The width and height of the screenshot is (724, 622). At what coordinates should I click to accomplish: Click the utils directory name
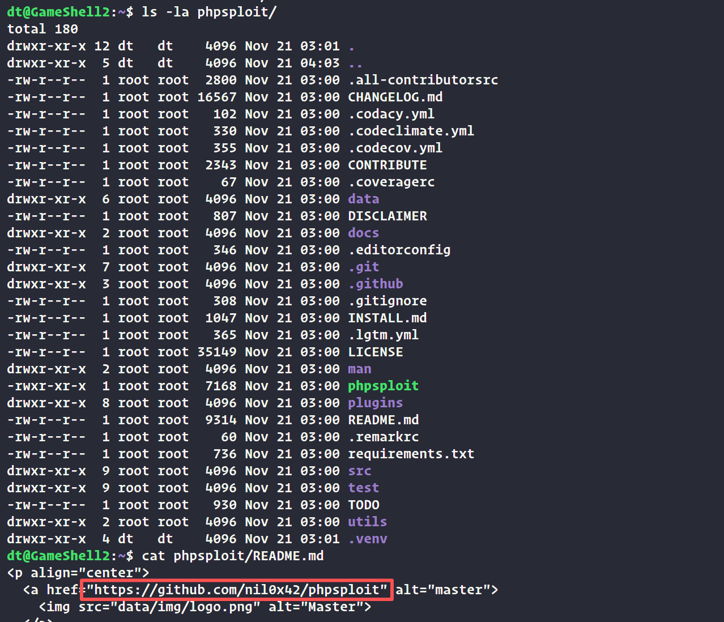click(367, 522)
